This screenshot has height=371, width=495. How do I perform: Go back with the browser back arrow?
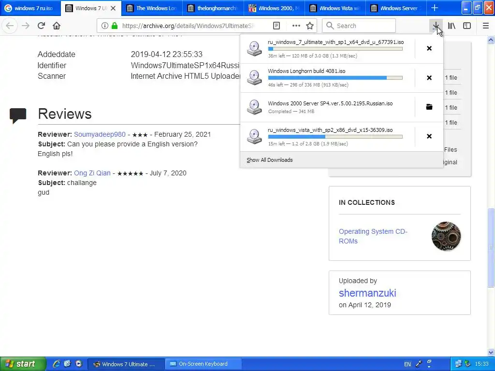(x=10, y=26)
